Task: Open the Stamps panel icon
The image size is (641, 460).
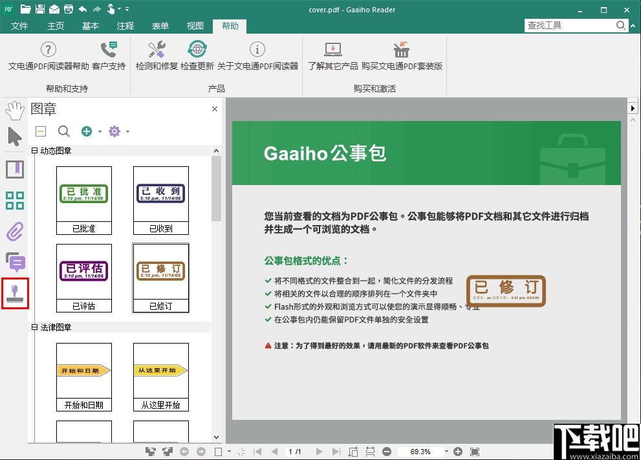Action: point(15,294)
